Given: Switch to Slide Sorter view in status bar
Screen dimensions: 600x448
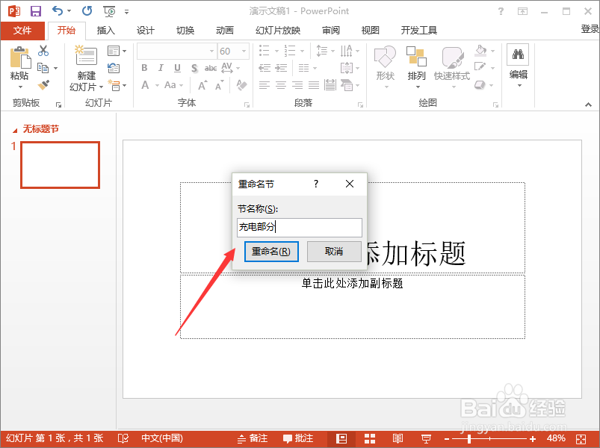Looking at the screenshot, I should pos(369,438).
